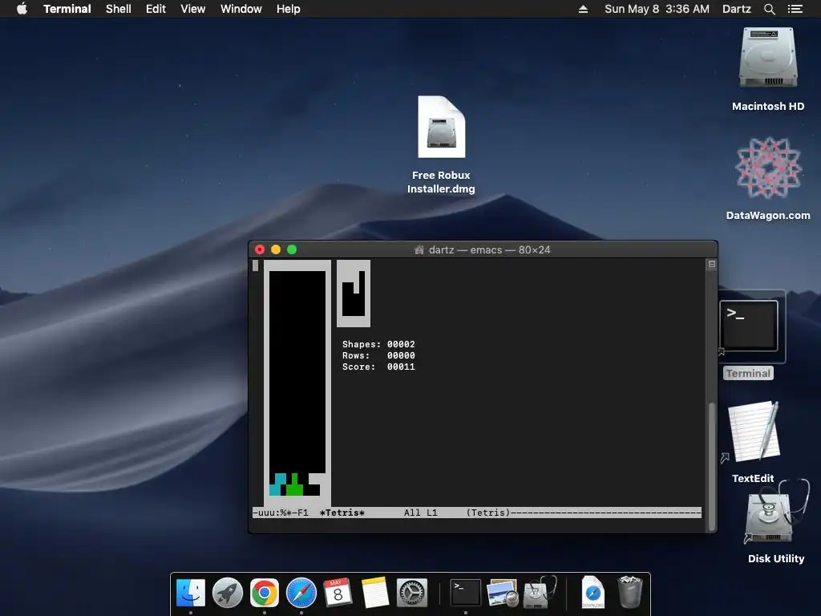Click the "Shapes: 00002" counter
This screenshot has height=616, width=821.
(x=378, y=344)
